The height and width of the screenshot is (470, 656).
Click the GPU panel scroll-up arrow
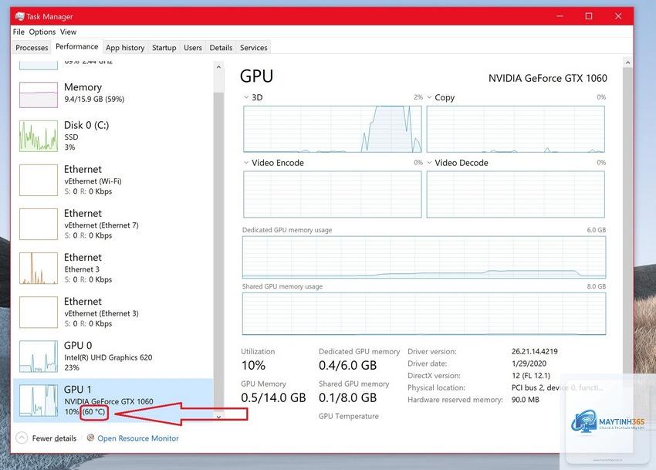click(627, 63)
